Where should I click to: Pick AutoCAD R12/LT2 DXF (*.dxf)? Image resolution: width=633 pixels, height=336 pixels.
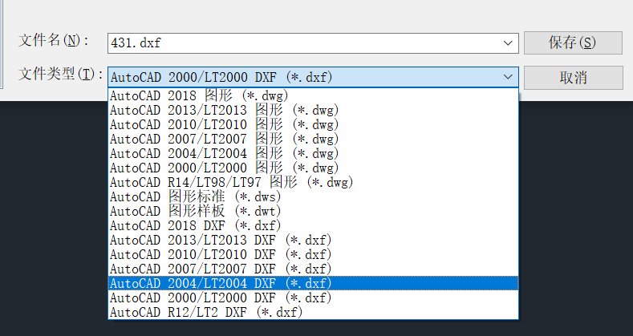(x=313, y=312)
